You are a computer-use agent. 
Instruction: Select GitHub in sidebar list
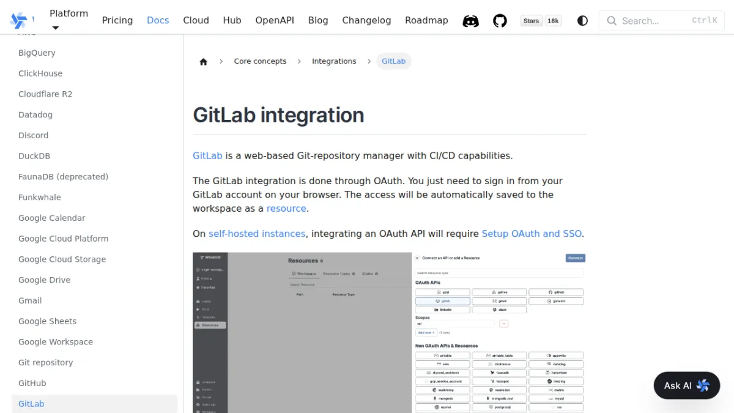94,383
